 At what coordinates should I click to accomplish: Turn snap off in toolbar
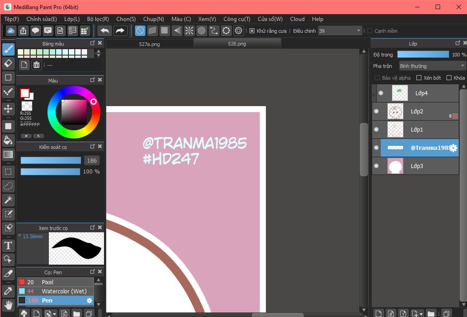click(x=140, y=31)
